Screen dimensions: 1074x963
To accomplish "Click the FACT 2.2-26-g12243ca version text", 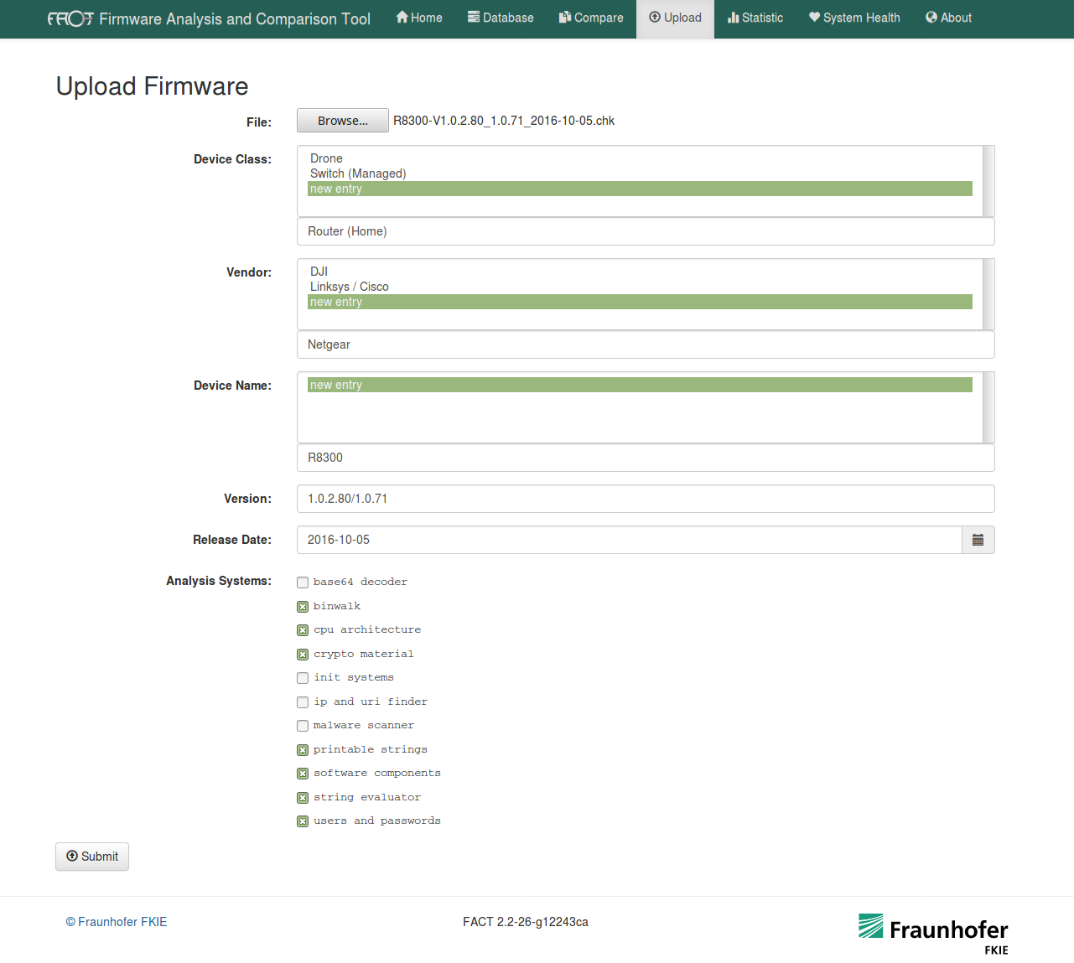I will (526, 922).
